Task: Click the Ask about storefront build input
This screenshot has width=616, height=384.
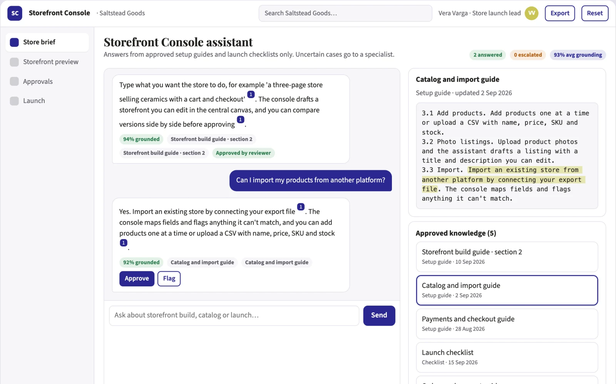Action: [x=234, y=316]
